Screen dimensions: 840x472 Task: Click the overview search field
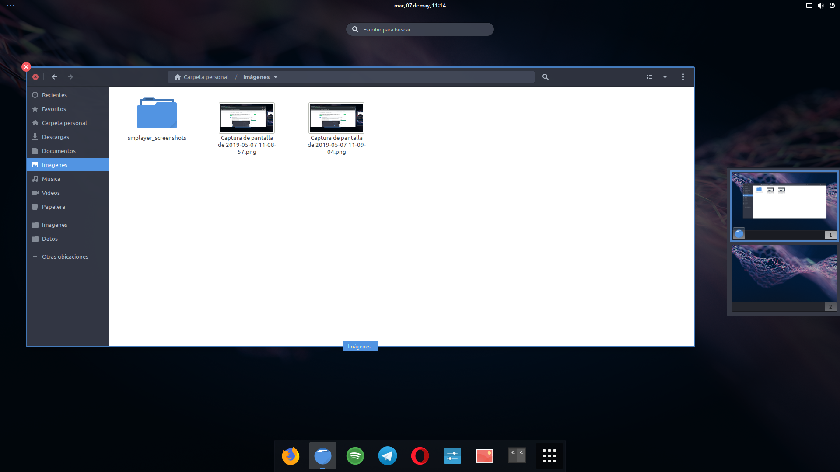click(x=420, y=29)
